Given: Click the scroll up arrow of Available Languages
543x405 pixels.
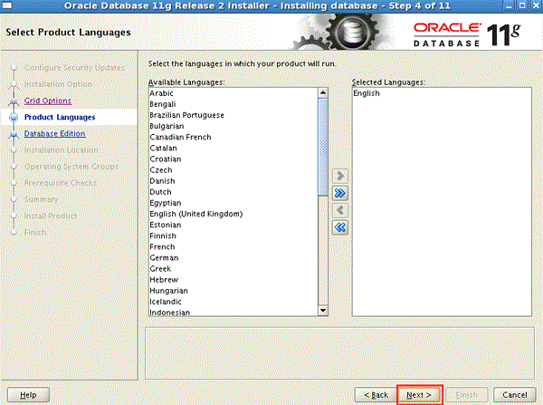Looking at the screenshot, I should [323, 92].
